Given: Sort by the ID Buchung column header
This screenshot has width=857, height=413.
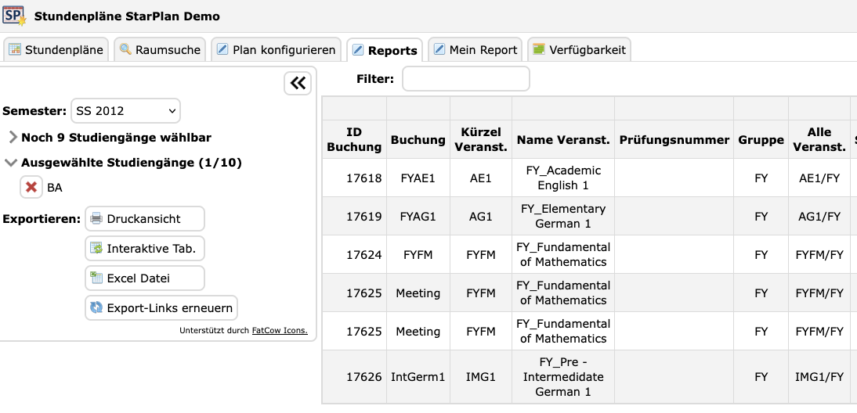Looking at the screenshot, I should click(x=354, y=139).
